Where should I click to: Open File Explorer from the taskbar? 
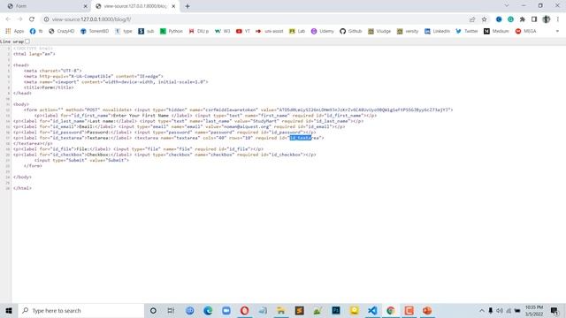(281, 310)
